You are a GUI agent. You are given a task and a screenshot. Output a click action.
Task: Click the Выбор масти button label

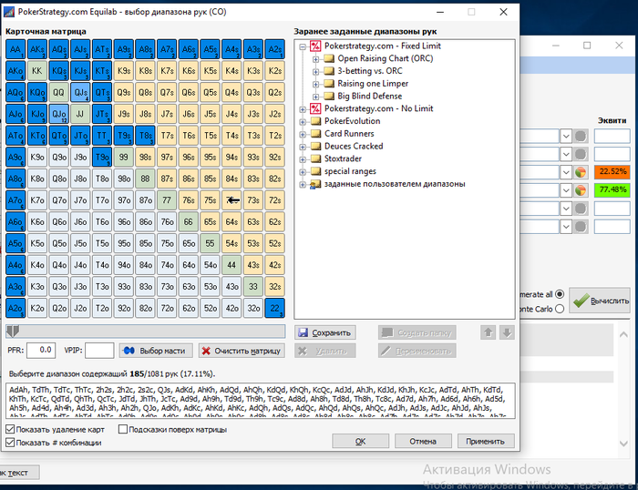(162, 351)
